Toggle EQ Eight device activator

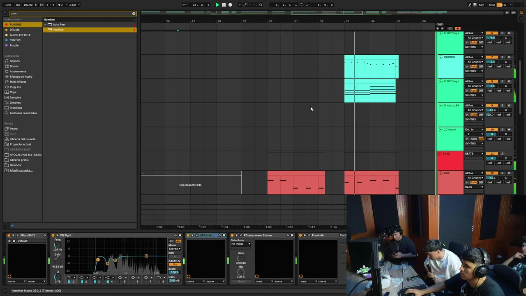pos(53,236)
